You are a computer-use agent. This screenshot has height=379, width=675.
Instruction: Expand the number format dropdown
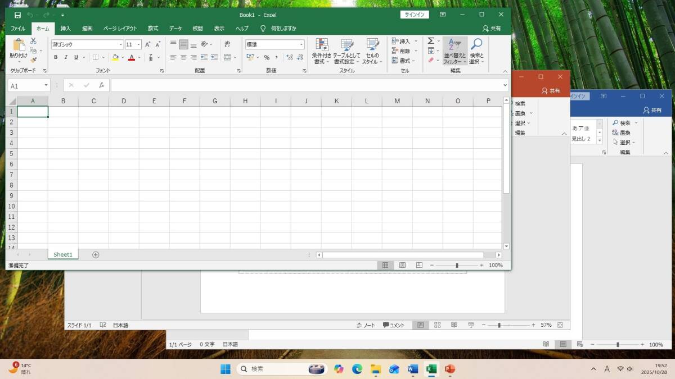(301, 44)
